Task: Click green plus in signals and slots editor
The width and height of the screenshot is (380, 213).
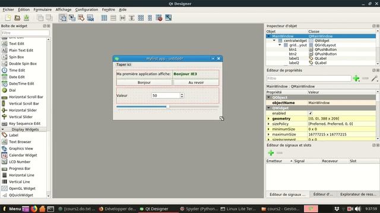Action: 271,153
